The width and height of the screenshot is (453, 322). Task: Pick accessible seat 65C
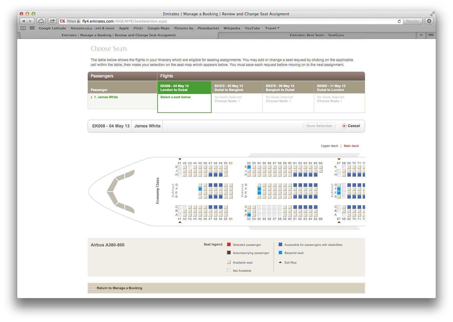pos(316,207)
